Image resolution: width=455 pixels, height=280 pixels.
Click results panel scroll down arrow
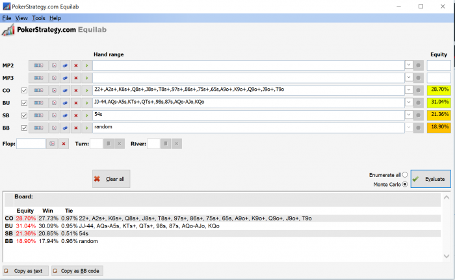(x=447, y=256)
